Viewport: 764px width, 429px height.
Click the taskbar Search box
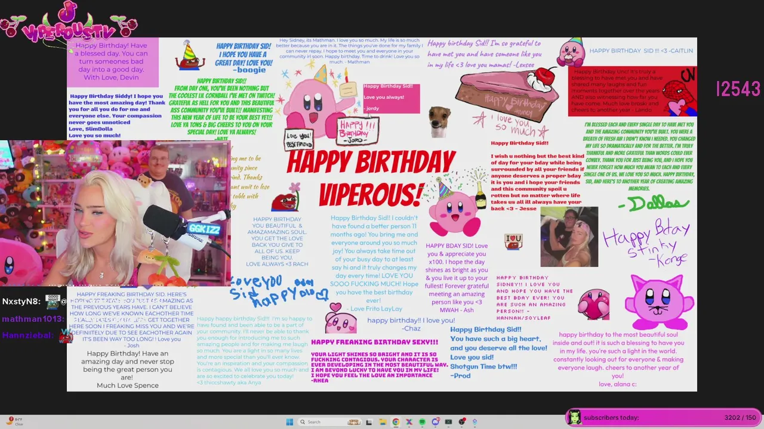[329, 422]
